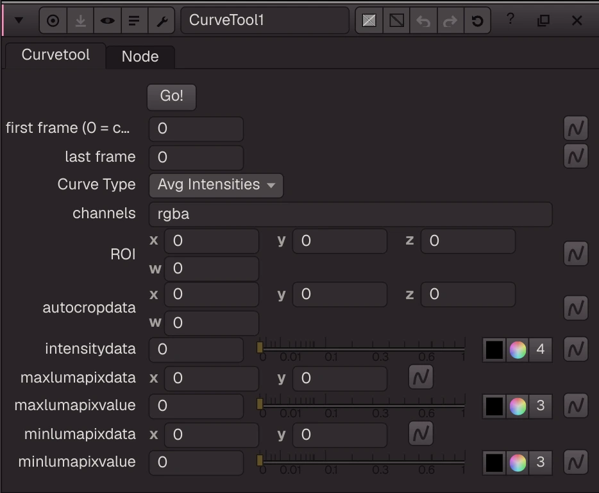Open animation menu for first frame

click(x=576, y=128)
